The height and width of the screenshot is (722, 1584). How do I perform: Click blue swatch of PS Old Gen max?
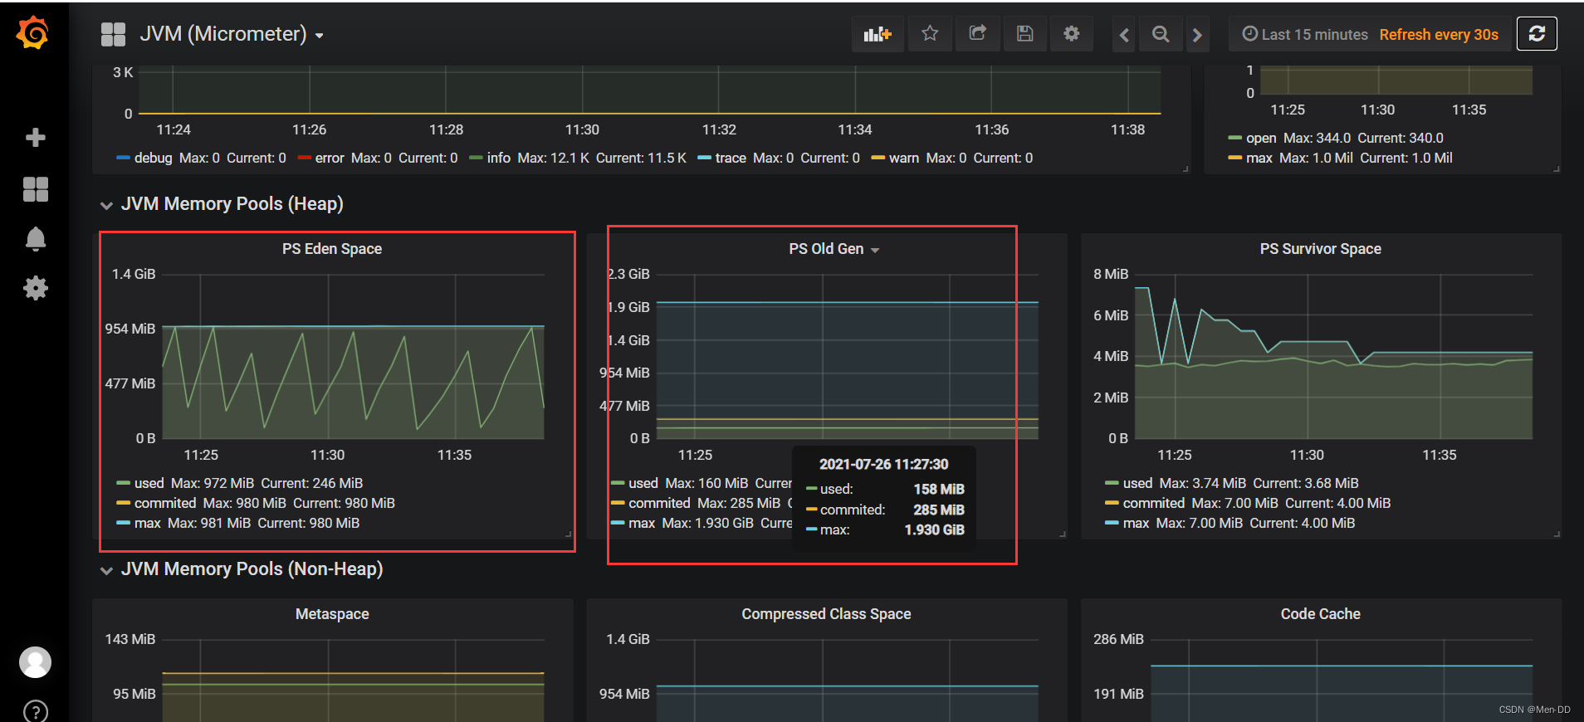(x=618, y=523)
